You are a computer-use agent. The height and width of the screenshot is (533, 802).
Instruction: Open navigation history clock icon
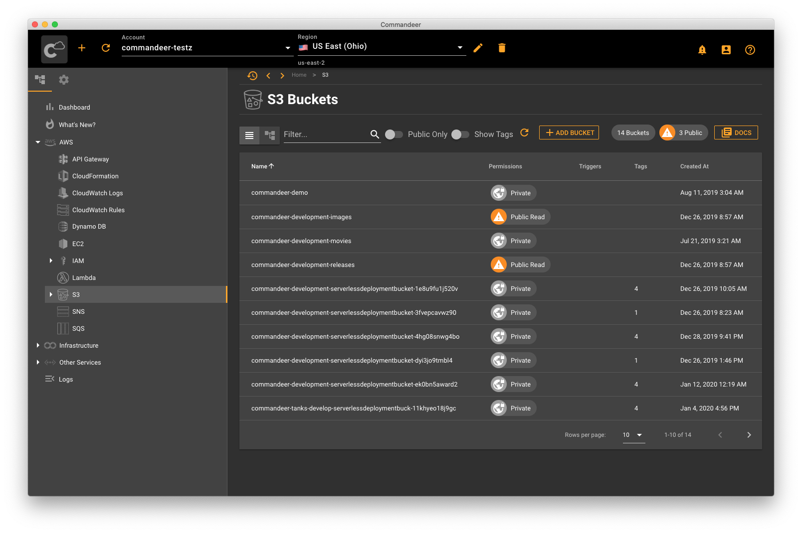coord(252,75)
